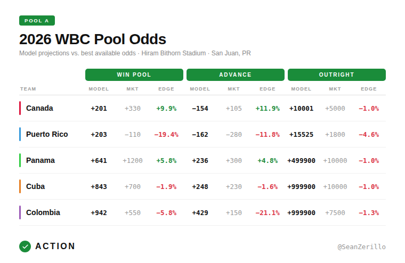Click the POOL A badge

37,21
